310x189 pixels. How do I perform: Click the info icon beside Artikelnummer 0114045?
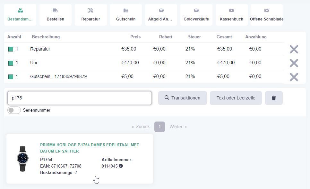tap(121, 166)
